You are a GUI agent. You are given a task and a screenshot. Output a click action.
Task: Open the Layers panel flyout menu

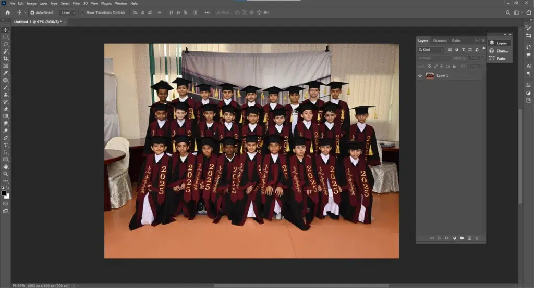[483, 41]
